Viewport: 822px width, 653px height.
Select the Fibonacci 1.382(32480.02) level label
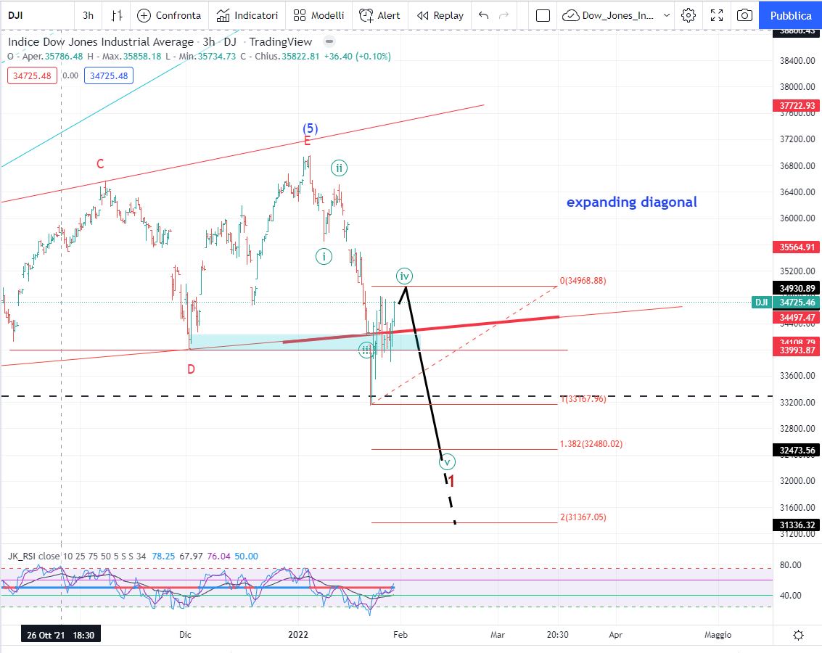point(591,444)
